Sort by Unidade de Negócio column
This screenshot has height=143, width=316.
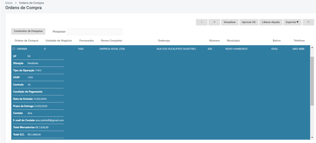click(x=59, y=41)
